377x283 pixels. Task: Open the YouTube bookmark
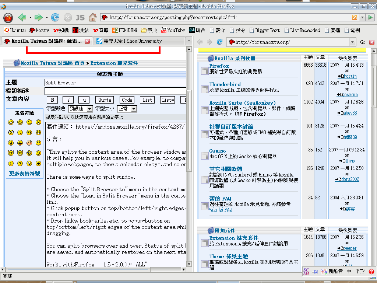pos(173,30)
